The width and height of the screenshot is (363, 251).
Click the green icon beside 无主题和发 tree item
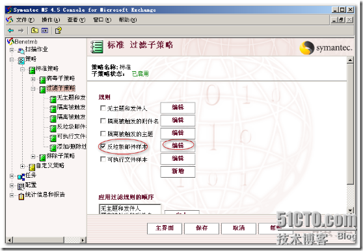pos(53,99)
